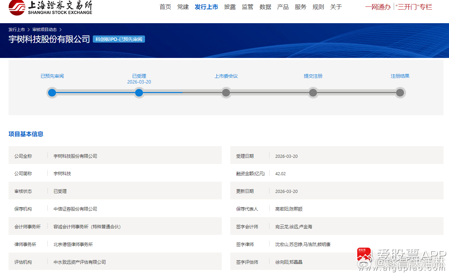The width and height of the screenshot is (449, 273).
Task: Open the 服务 menu item
Action: point(301,7)
